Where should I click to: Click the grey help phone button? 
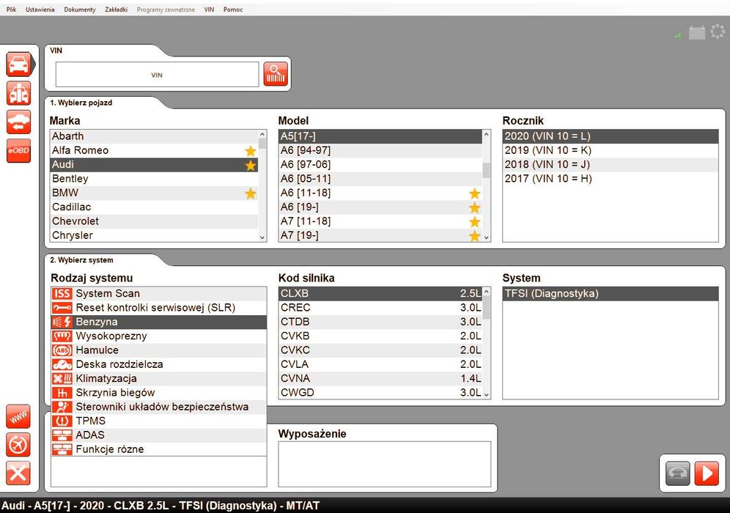pos(678,473)
